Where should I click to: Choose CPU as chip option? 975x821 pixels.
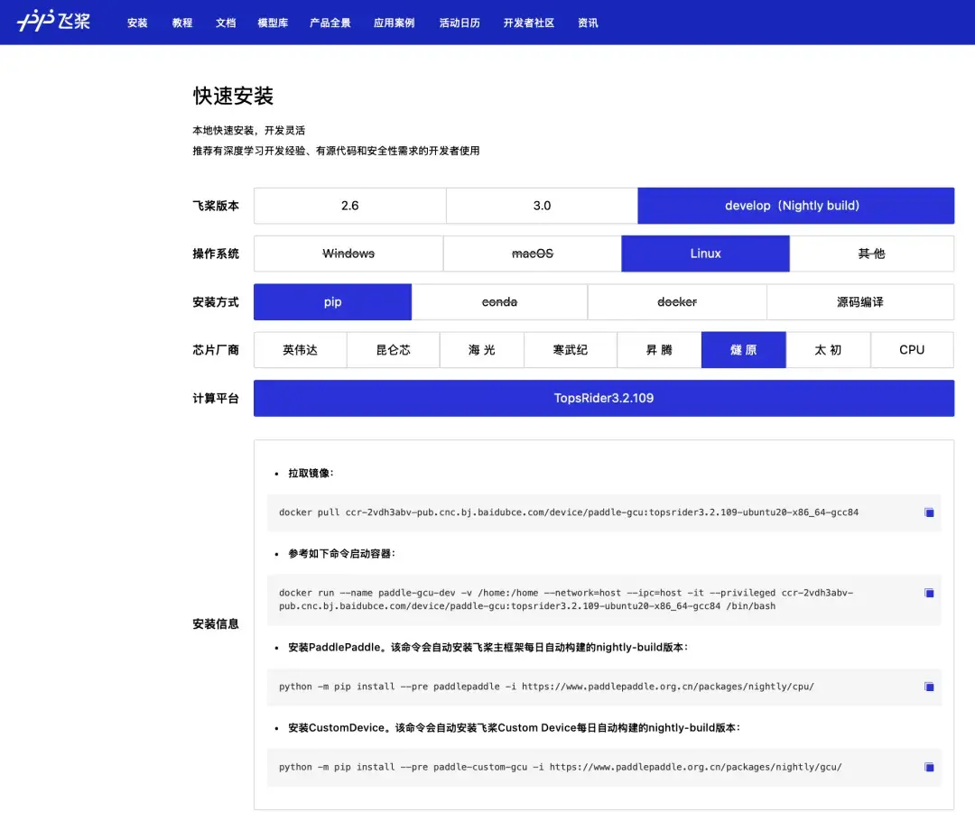(912, 350)
